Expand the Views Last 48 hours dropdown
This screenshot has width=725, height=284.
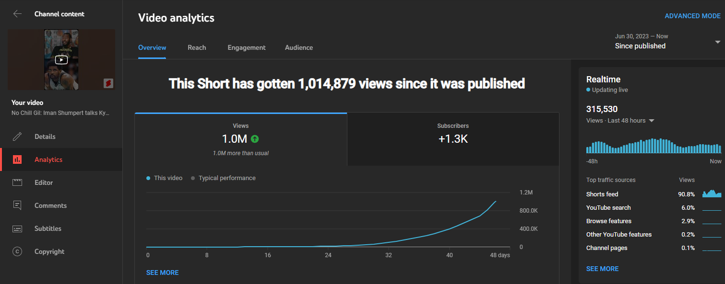(x=620, y=121)
